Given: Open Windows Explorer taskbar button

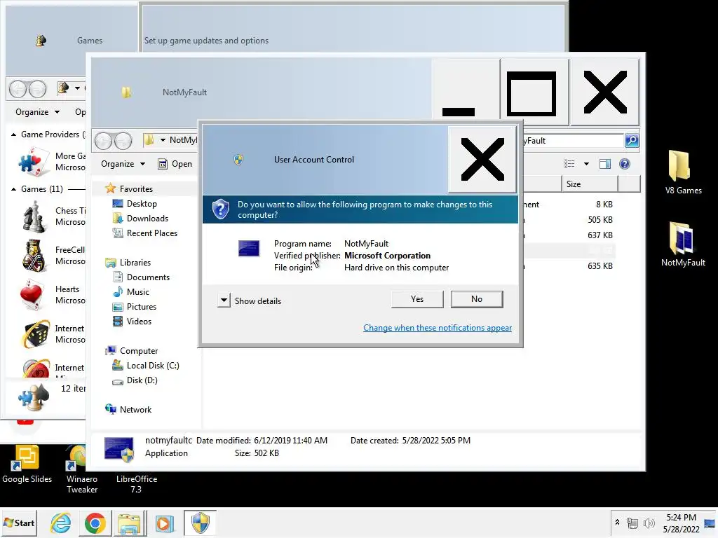Looking at the screenshot, I should (x=130, y=523).
